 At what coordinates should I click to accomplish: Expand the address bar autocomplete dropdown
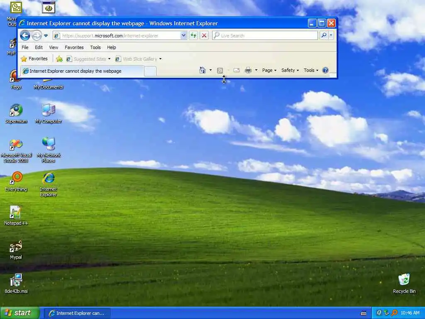click(x=183, y=36)
